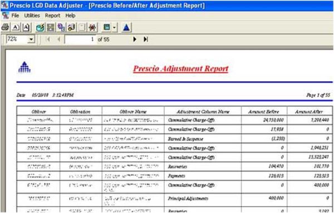The image size is (334, 213).
Task: Click the printer icon in the toolbar
Action: [5, 27]
